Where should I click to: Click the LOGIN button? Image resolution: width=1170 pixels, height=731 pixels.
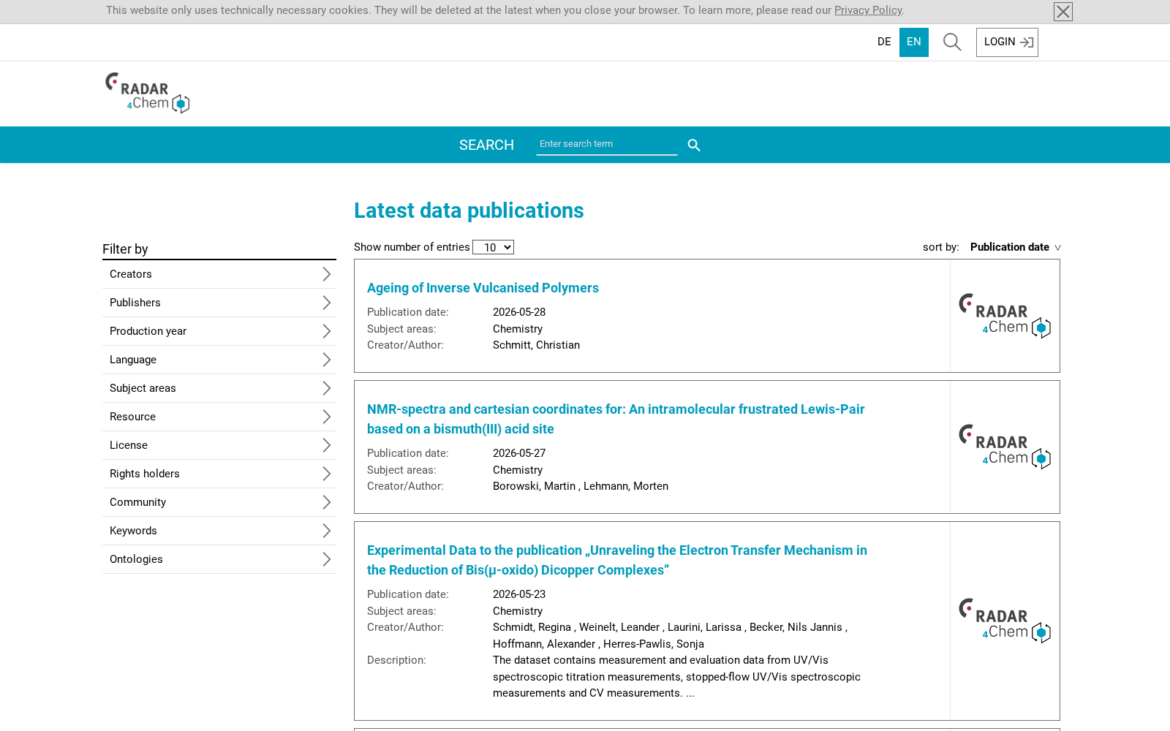1007,42
